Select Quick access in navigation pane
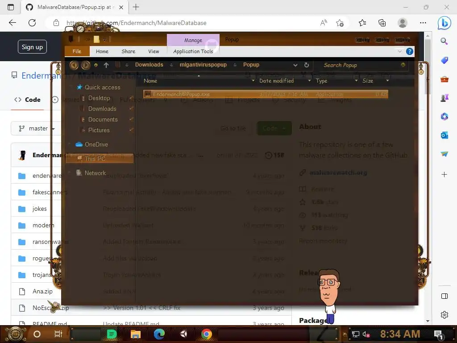The image size is (457, 343). 102,87
